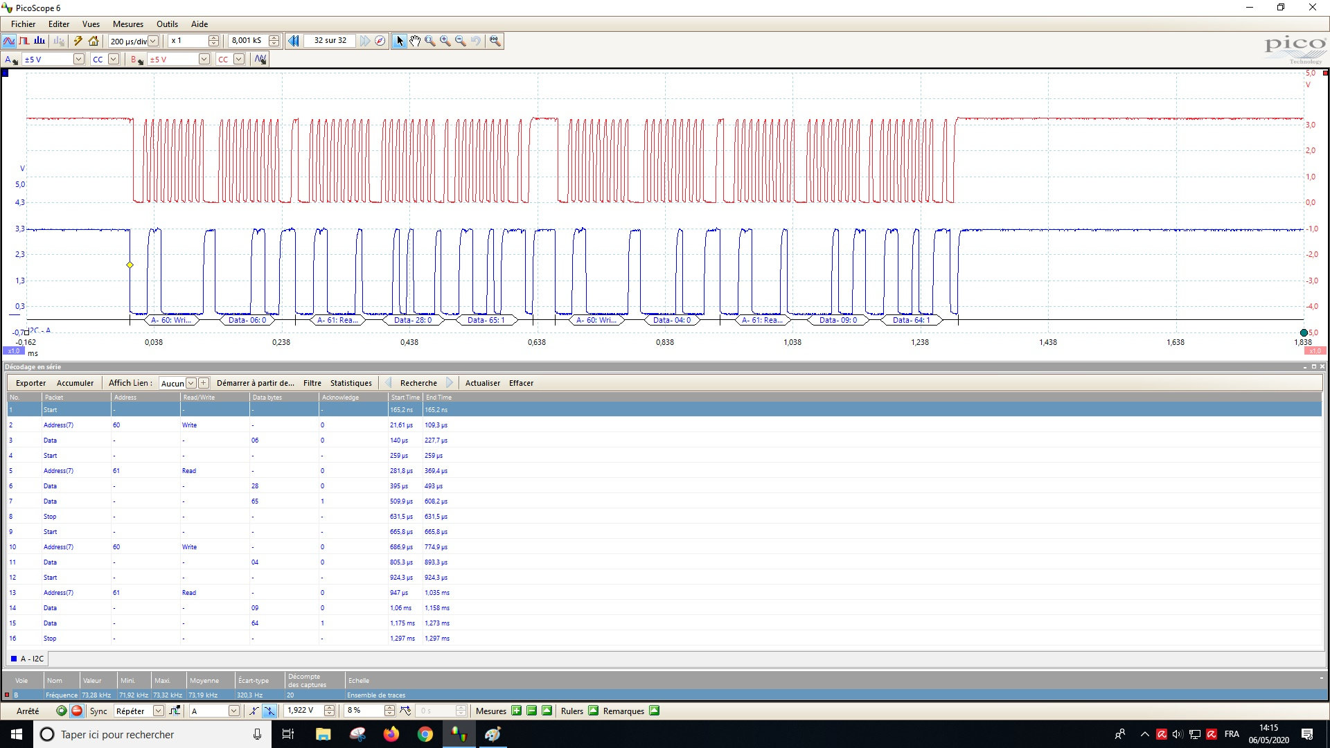Click the zoom-in magnifier tool
1330x748 pixels.
tap(445, 41)
